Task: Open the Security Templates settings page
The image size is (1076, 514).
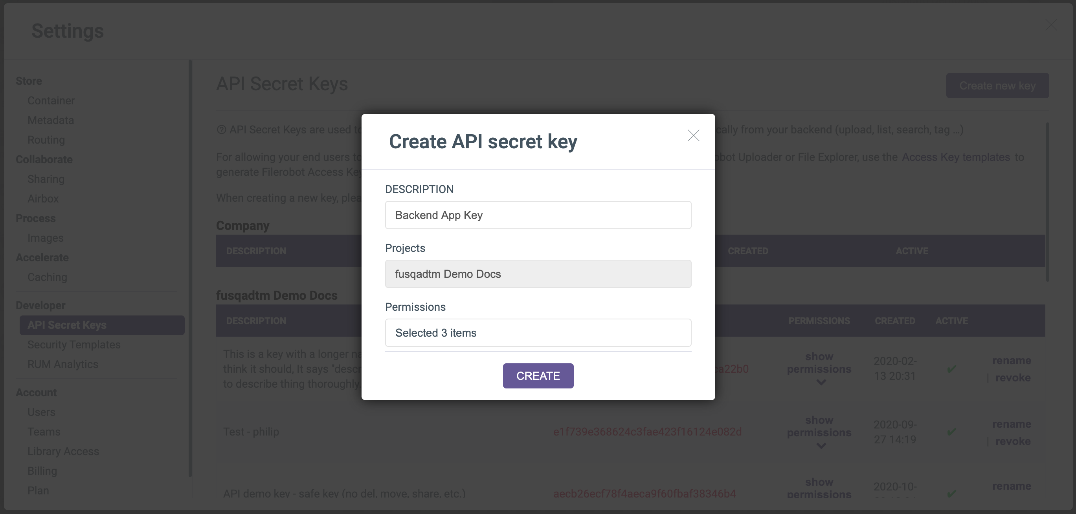Action: point(74,344)
